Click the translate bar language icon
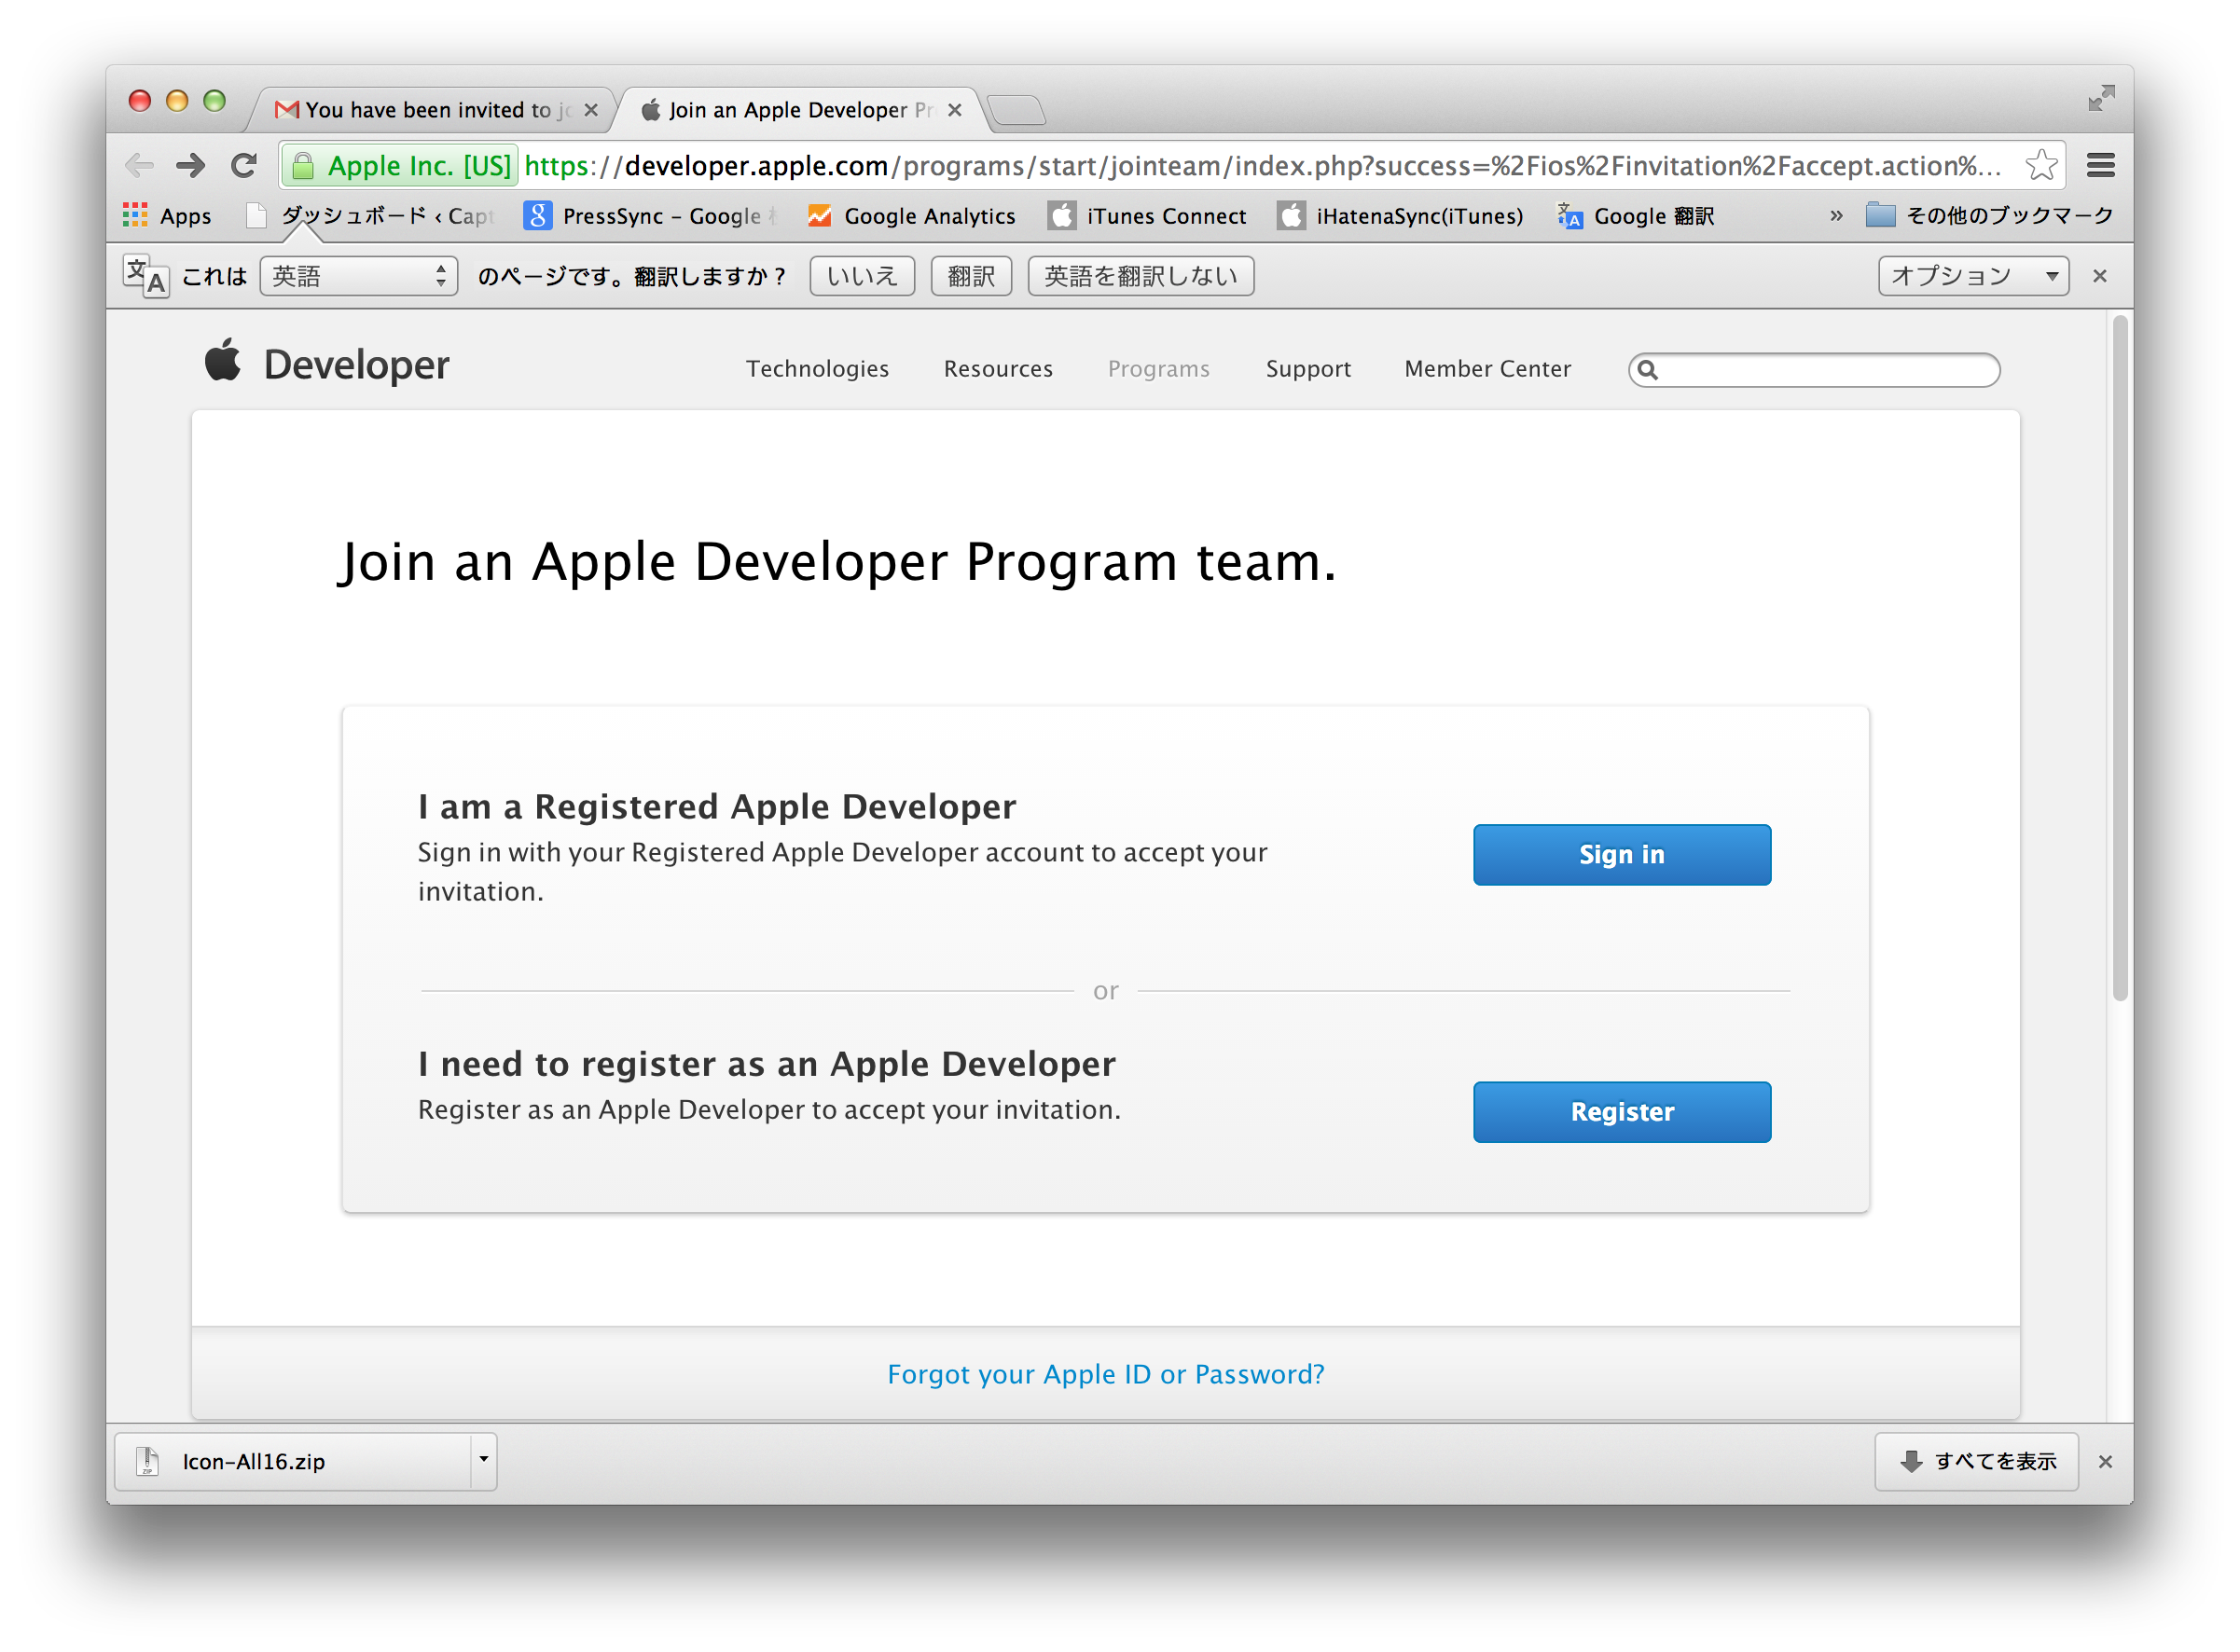Screen dimensions: 2240x1652 point(146,276)
